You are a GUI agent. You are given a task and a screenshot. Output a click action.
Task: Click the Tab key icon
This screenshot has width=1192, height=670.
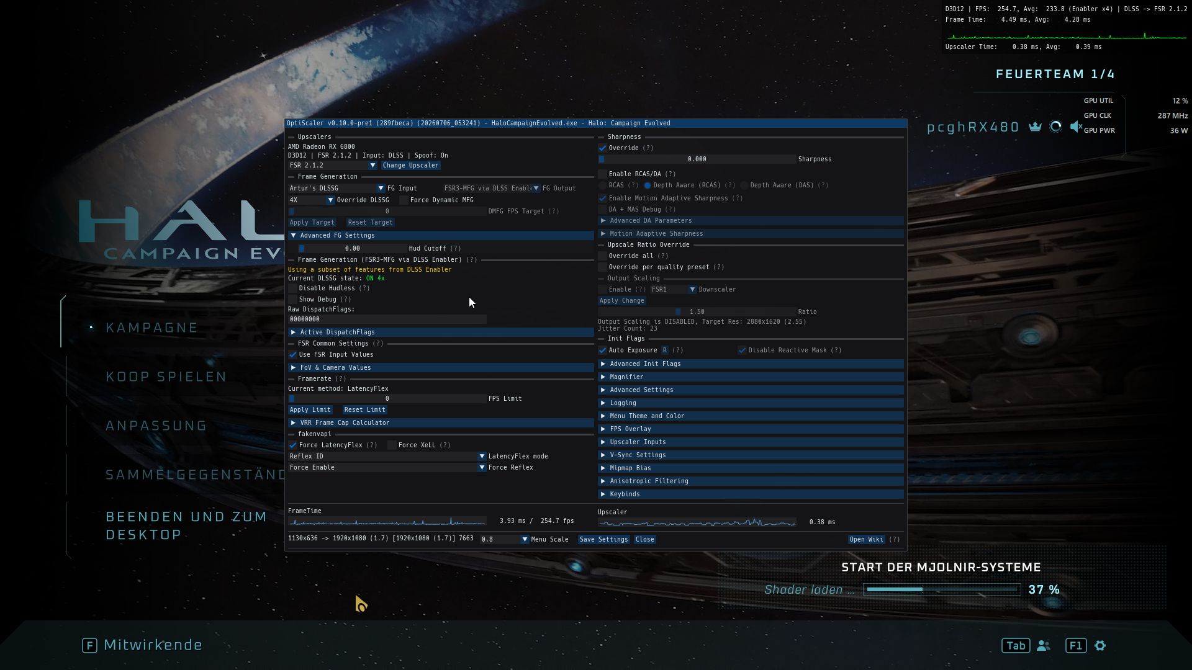(x=1016, y=646)
